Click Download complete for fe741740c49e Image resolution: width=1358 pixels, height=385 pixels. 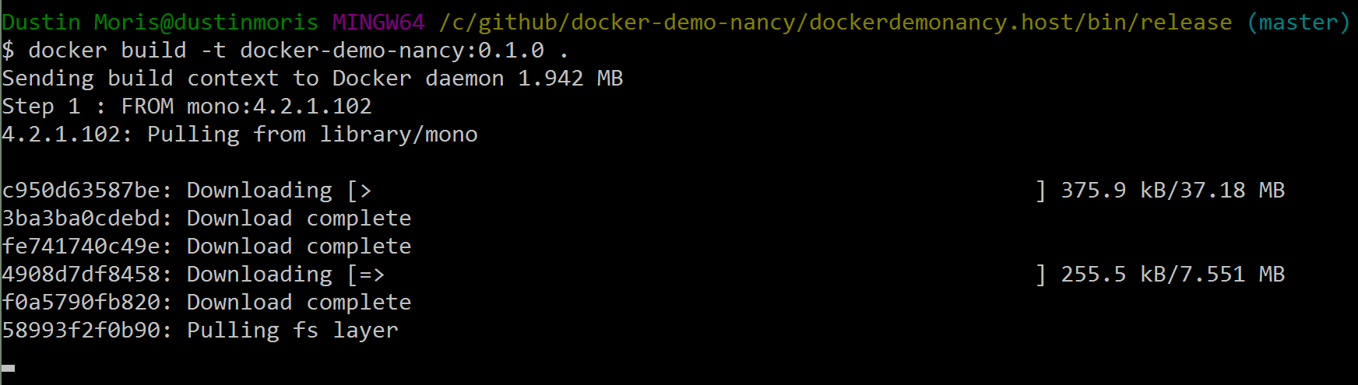click(x=299, y=247)
